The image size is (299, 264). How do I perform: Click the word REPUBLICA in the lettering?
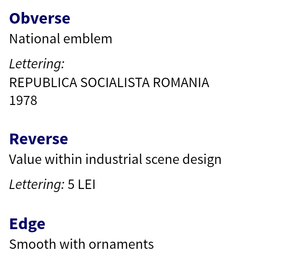pyautogui.click(x=43, y=83)
